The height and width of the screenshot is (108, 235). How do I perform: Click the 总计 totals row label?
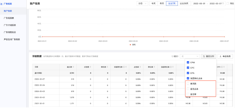[x=38, y=73]
